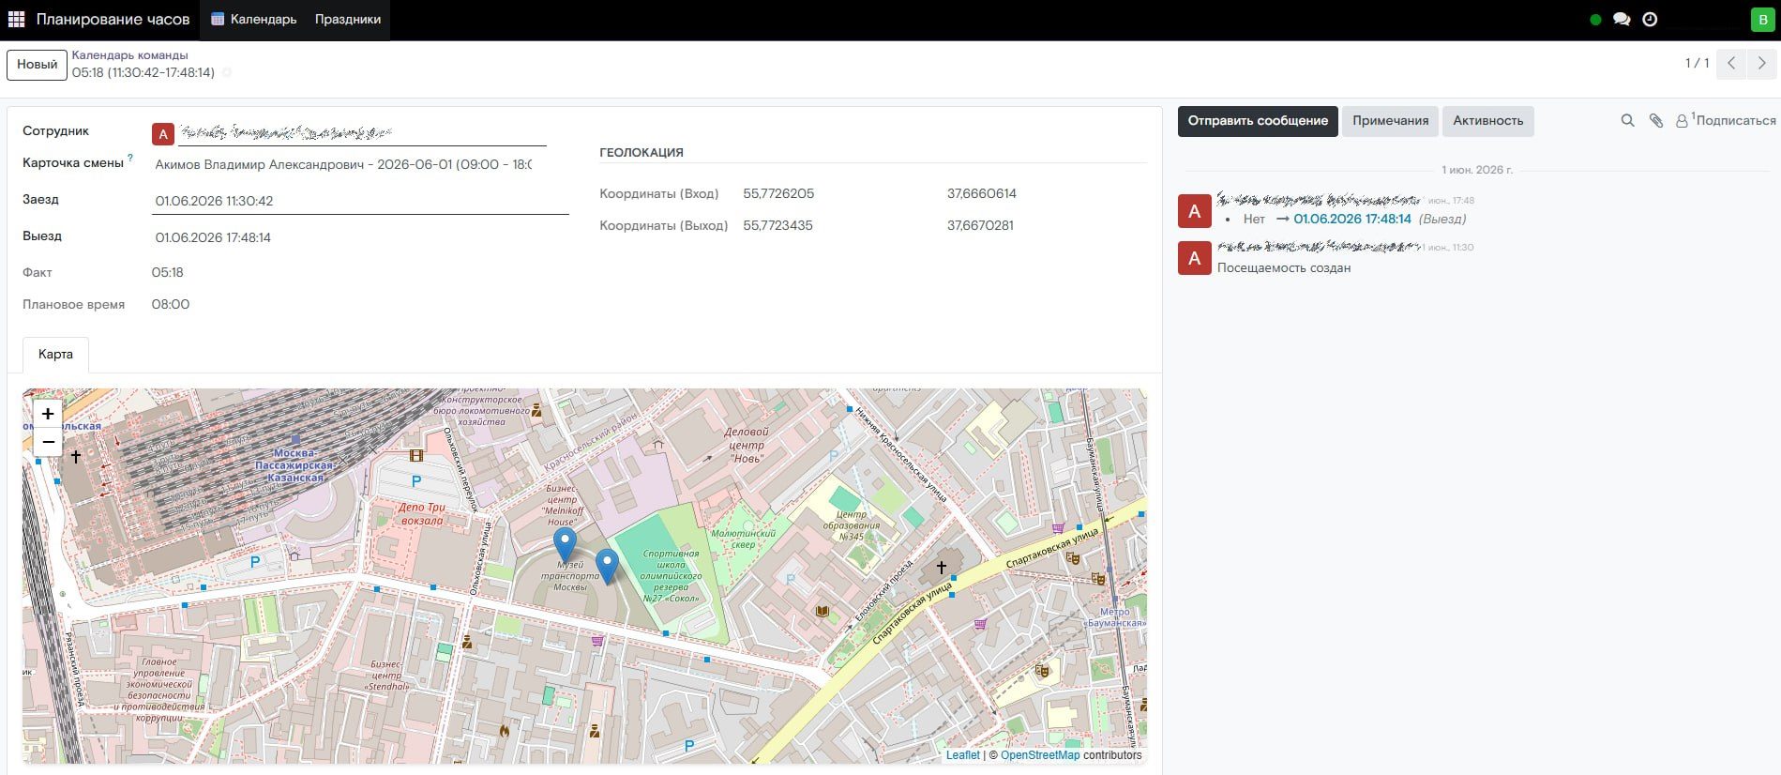Click the map pin beside Спортивная школа label
Screen dimensions: 1781x775
coord(608,567)
